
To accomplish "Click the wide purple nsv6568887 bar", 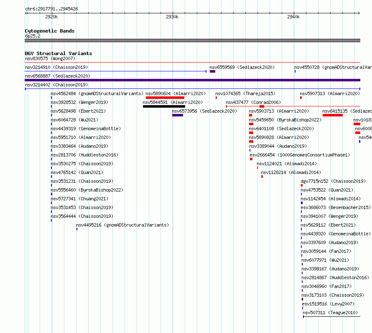I will pyautogui.click(x=192, y=80).
